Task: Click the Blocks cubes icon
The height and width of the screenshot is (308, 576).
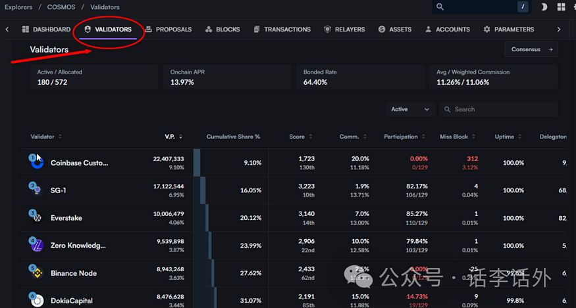Action: coord(209,30)
